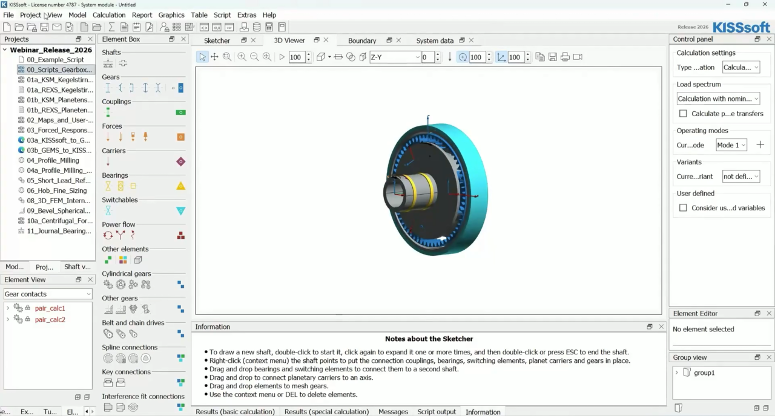This screenshot has height=416, width=775.
Task: Enable Consider us...d variables checkbox
Action: pyautogui.click(x=683, y=208)
